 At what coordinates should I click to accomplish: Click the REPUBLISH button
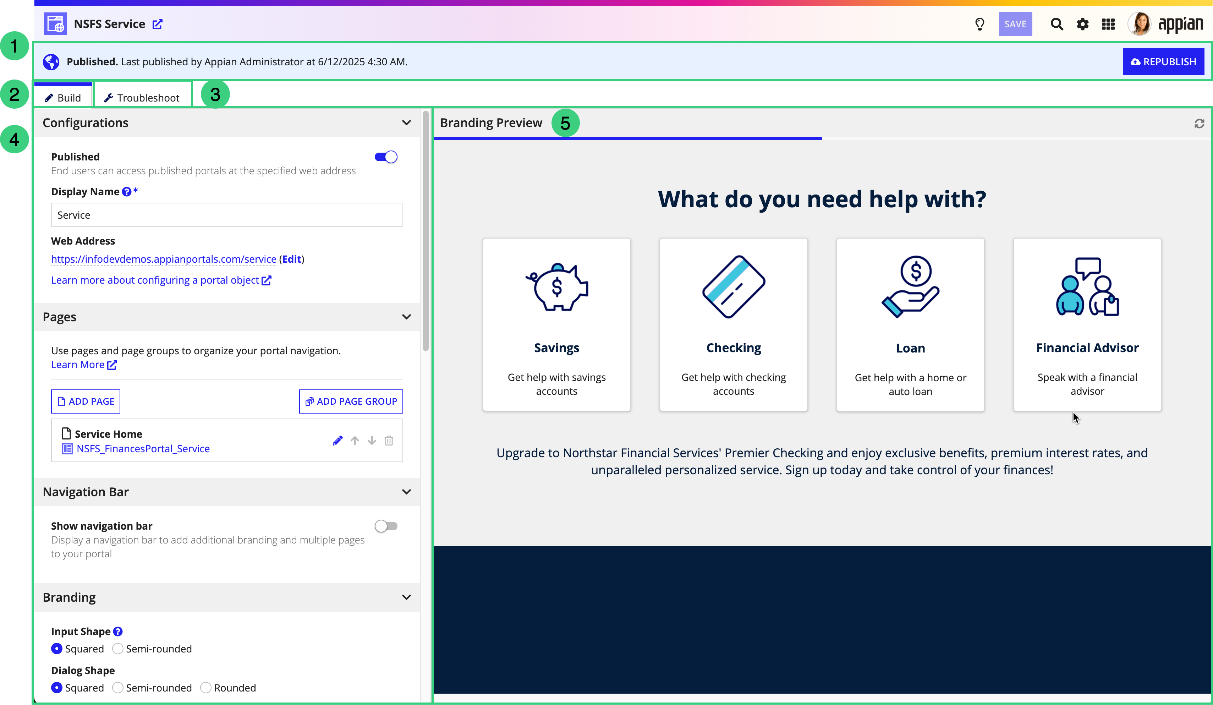tap(1163, 62)
